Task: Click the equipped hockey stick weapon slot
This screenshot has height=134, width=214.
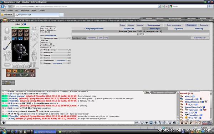Action: click(7, 46)
